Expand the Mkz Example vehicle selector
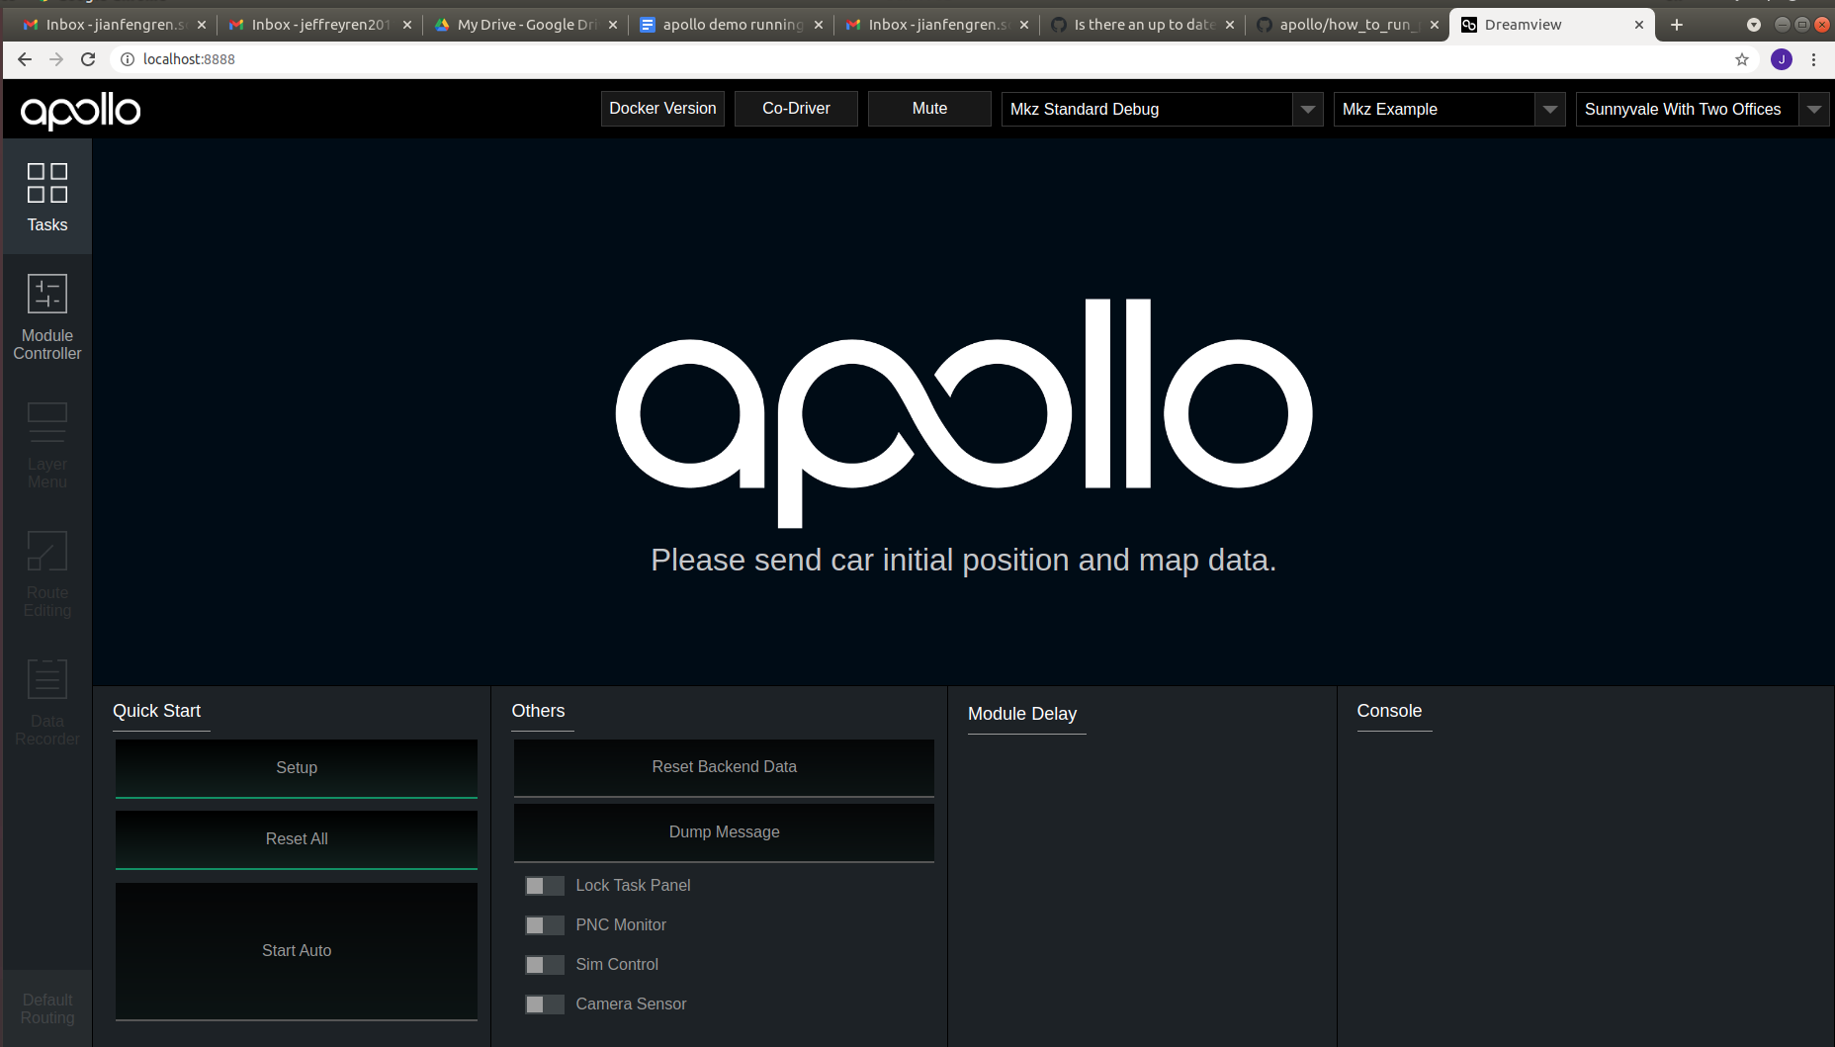Viewport: 1835px width, 1047px height. [x=1549, y=109]
